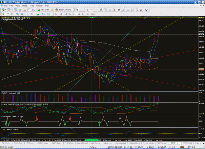This screenshot has width=205, height=149.
Task: Toggle chart Auto Scroll
Action: pyautogui.click(x=28, y=14)
